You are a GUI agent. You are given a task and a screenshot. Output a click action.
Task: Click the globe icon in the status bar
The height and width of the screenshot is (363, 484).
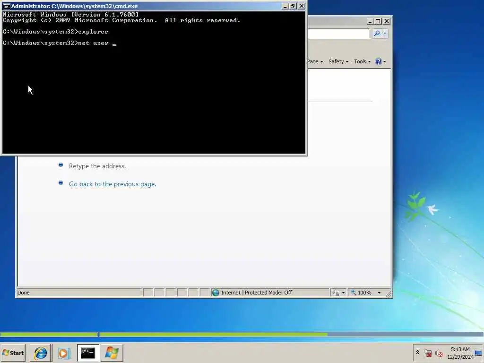tap(216, 293)
